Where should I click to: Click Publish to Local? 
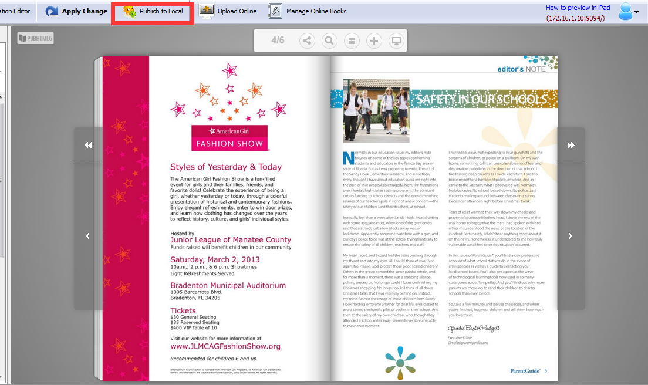click(153, 12)
